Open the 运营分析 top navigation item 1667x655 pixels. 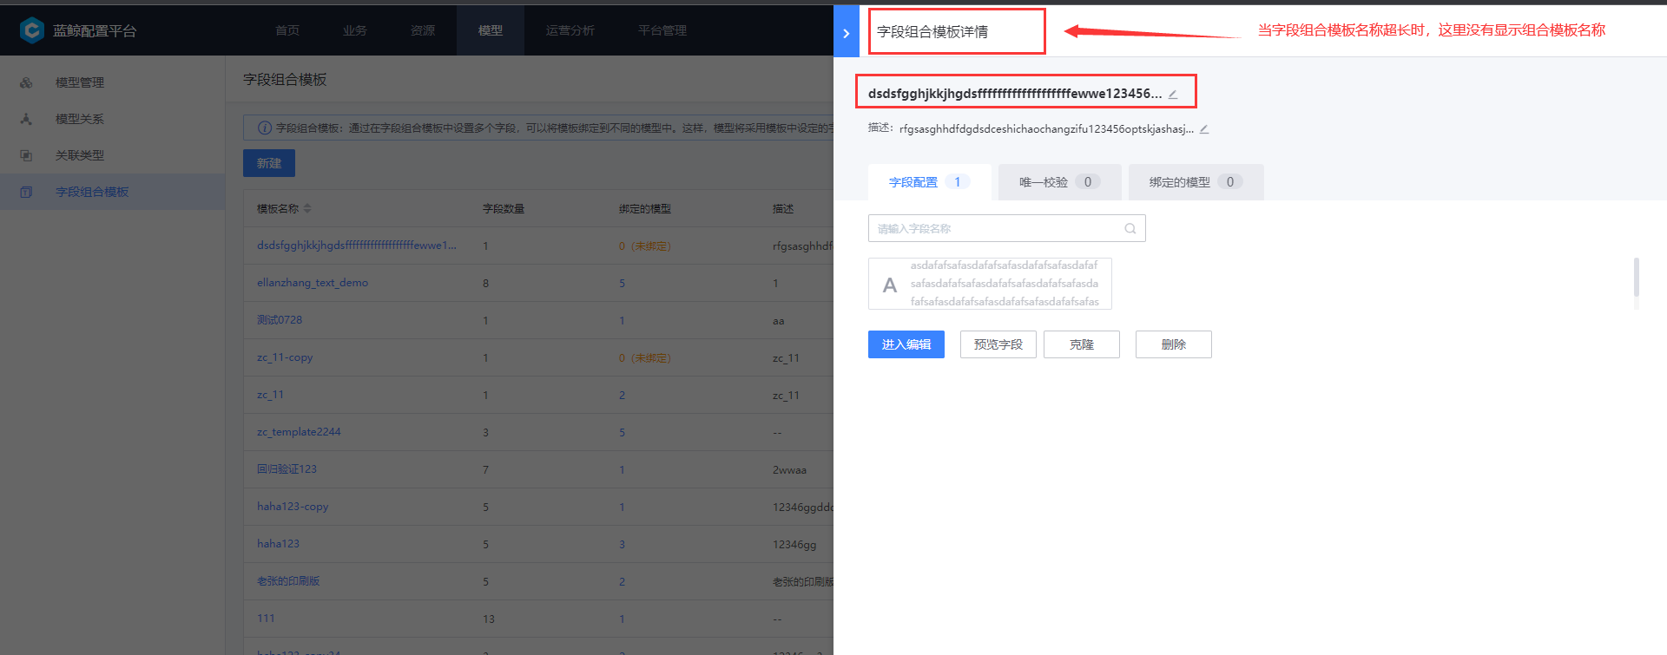pyautogui.click(x=570, y=30)
